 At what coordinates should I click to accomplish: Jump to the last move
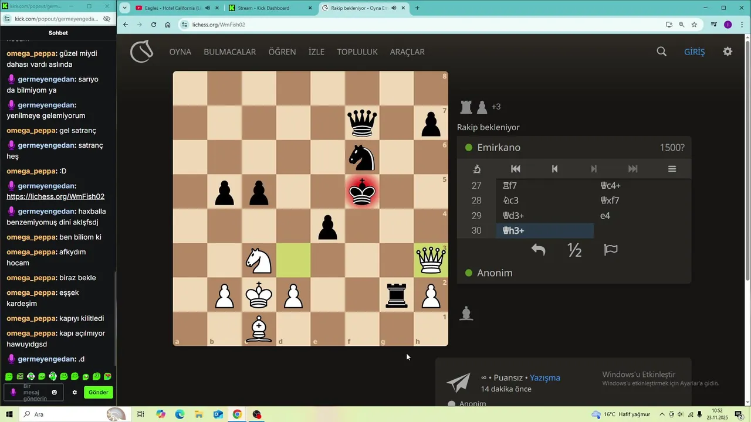pyautogui.click(x=632, y=169)
